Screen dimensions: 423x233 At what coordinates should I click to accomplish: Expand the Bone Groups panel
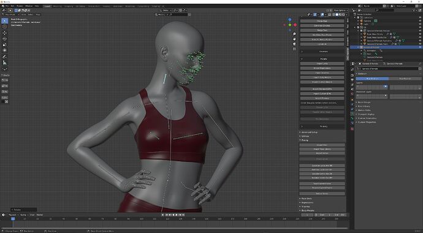[x=364, y=102]
